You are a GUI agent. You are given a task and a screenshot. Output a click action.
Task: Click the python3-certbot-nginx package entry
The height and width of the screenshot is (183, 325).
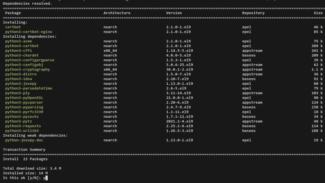click(26, 32)
